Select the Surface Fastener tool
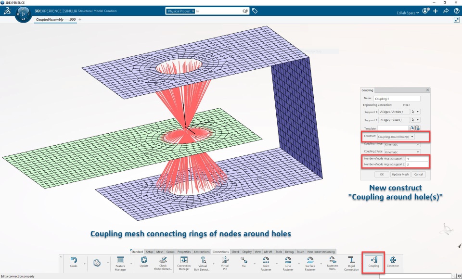The height and width of the screenshot is (279, 462). pyautogui.click(x=310, y=264)
